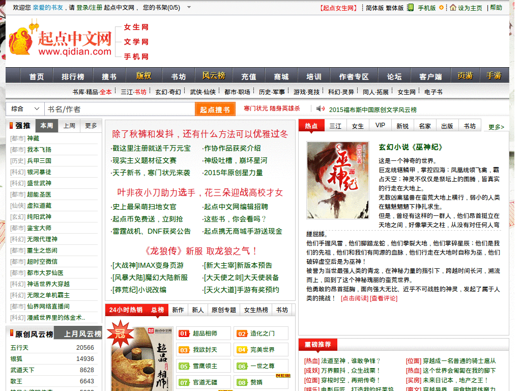Click the 书名/作者 search input field
The height and width of the screenshot is (391, 521).
pos(119,109)
